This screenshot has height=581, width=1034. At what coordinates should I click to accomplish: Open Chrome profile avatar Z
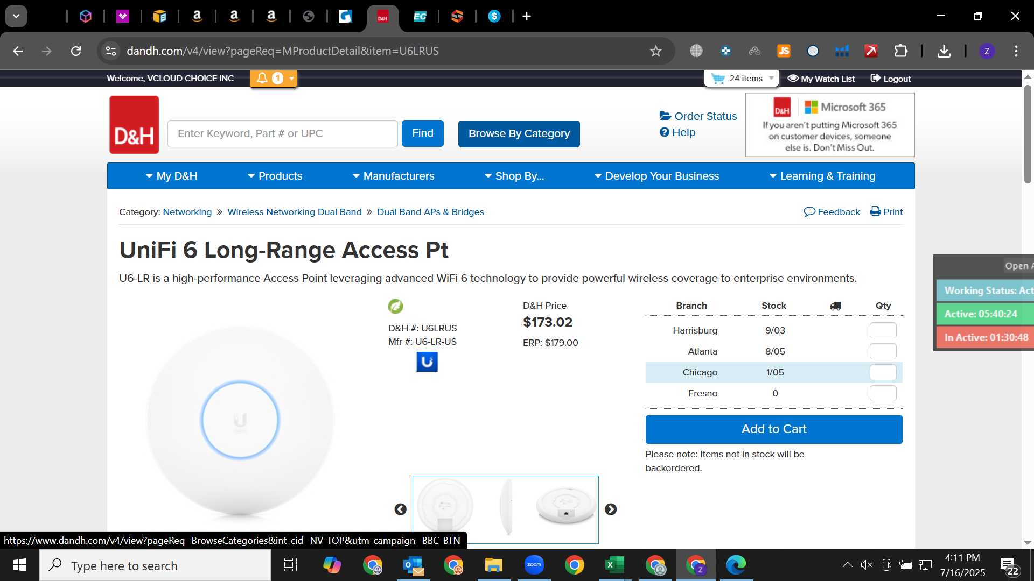987,51
